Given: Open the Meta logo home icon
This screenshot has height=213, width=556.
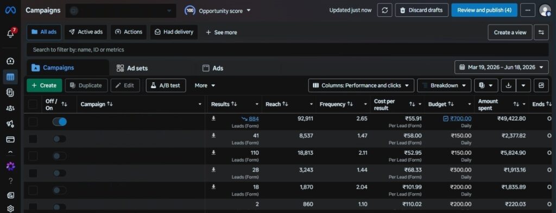Looking at the screenshot, I should point(10,10).
